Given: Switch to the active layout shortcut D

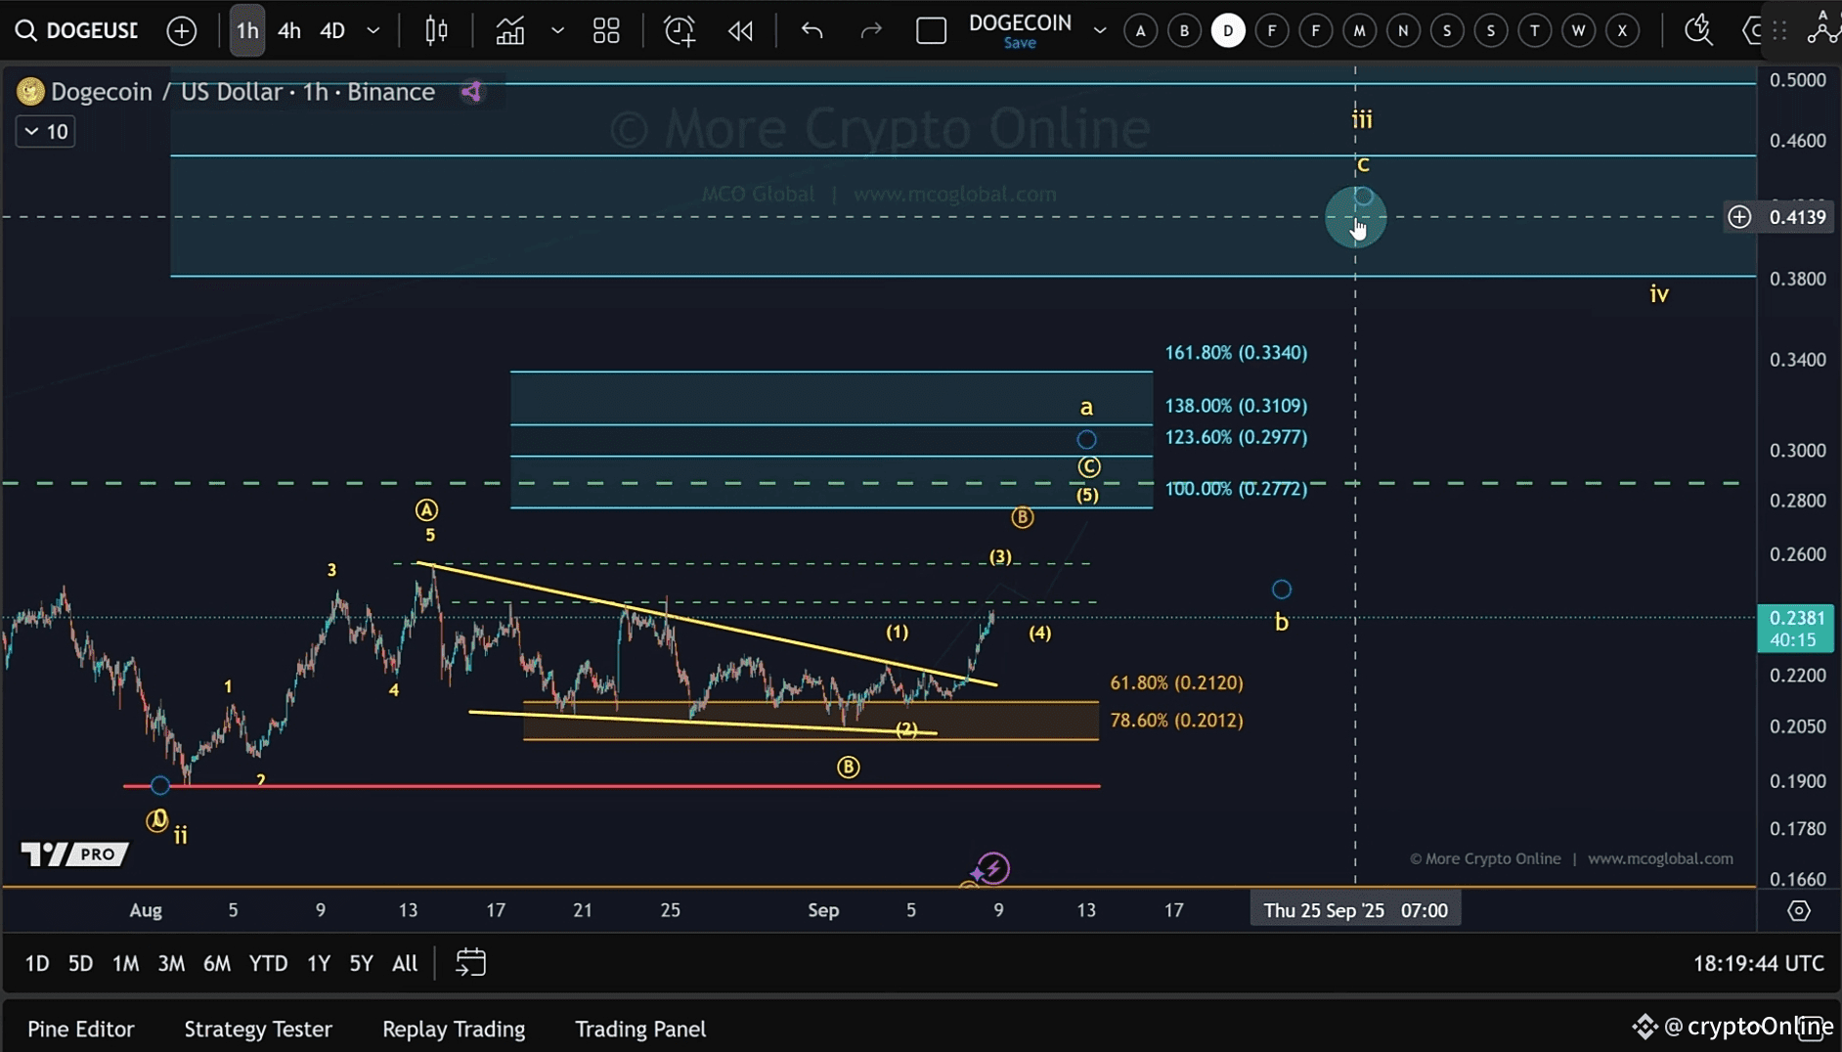Looking at the screenshot, I should (x=1228, y=30).
